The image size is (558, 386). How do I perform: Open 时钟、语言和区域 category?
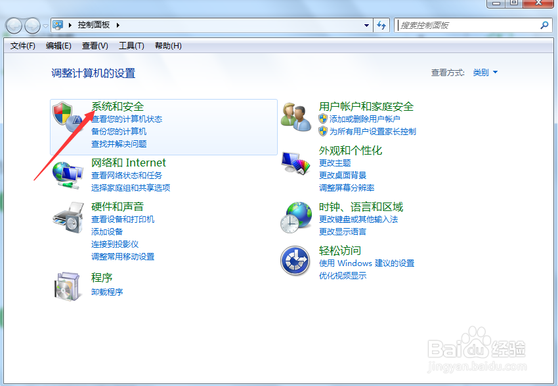pyautogui.click(x=361, y=206)
